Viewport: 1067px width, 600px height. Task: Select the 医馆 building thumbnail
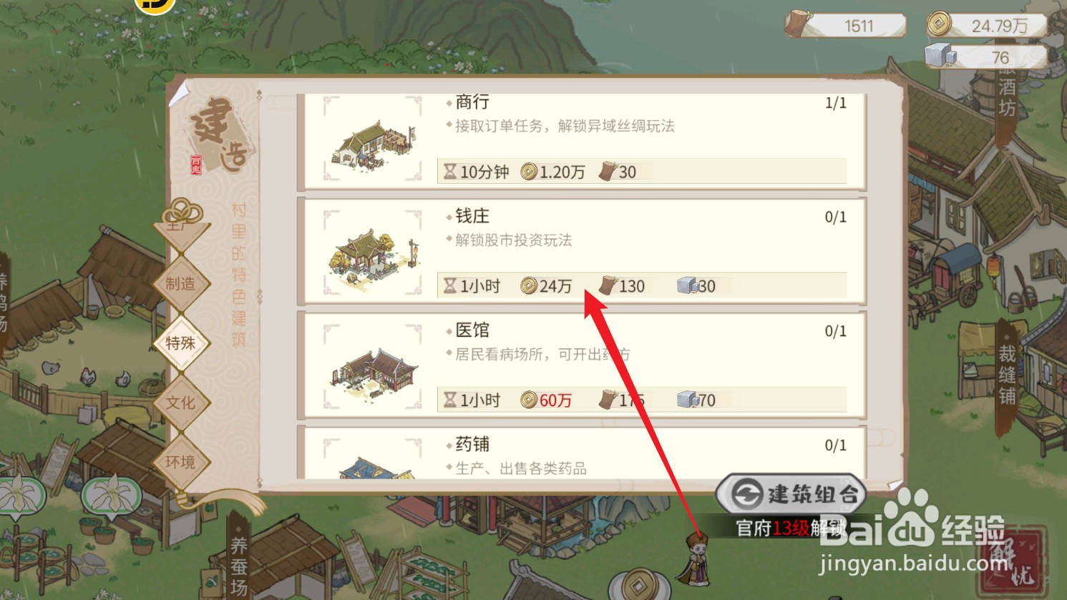coord(372,366)
